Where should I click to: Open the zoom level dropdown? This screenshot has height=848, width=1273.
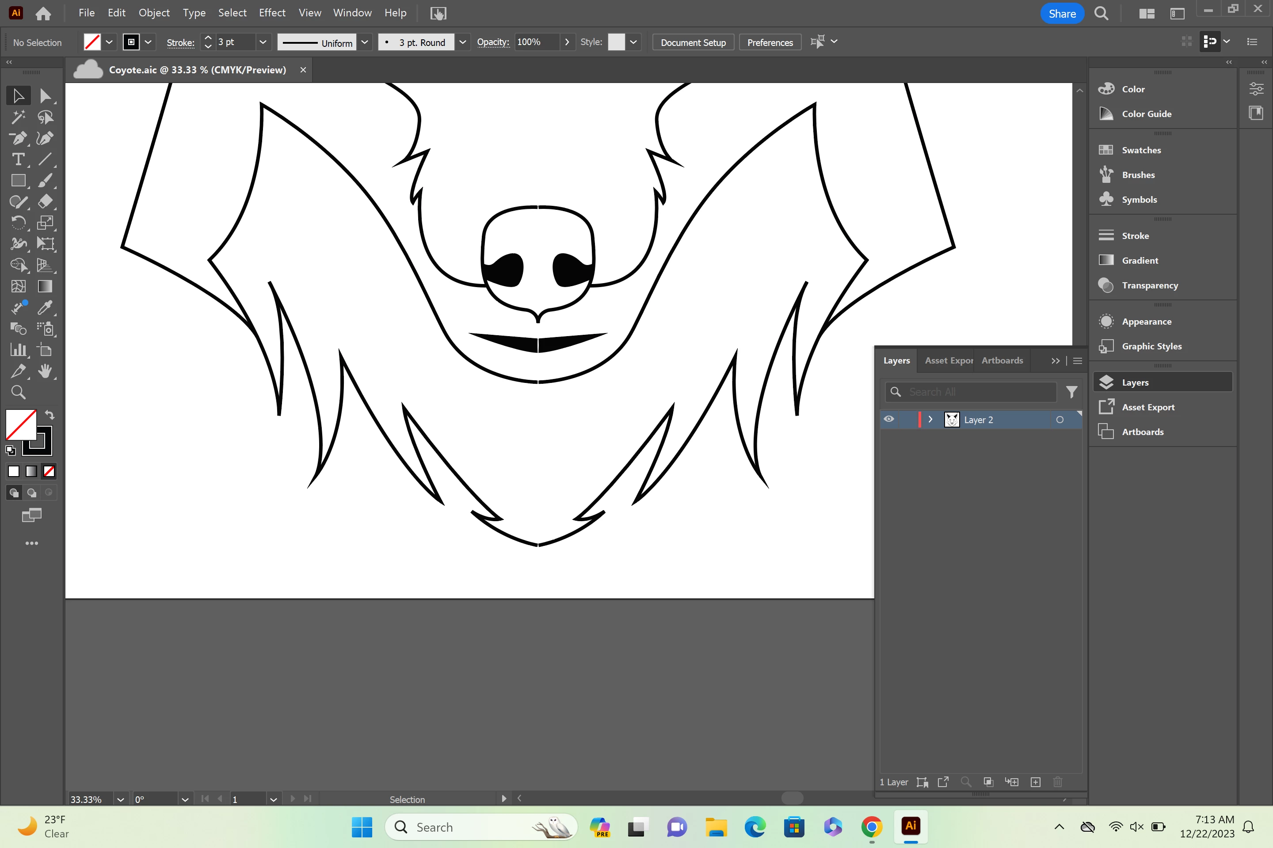click(120, 799)
